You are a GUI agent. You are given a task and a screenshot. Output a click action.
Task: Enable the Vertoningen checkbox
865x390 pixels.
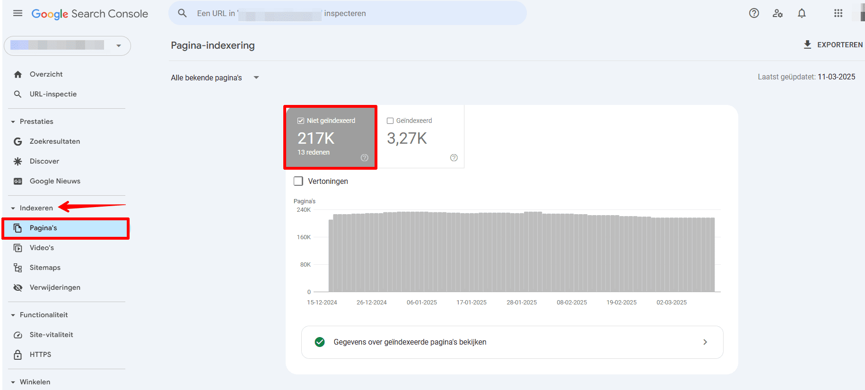(x=298, y=181)
